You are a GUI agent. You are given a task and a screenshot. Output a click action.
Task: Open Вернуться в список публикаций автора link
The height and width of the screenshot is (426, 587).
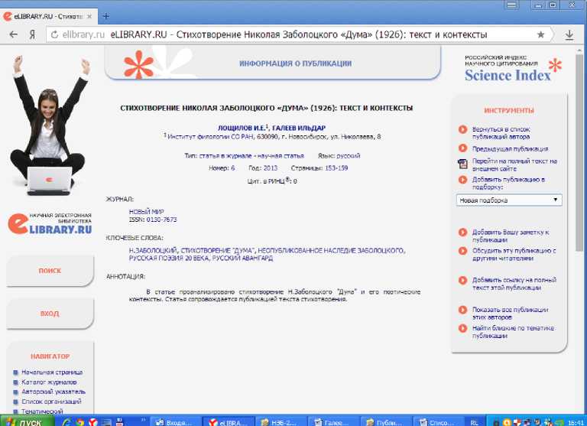coord(501,133)
